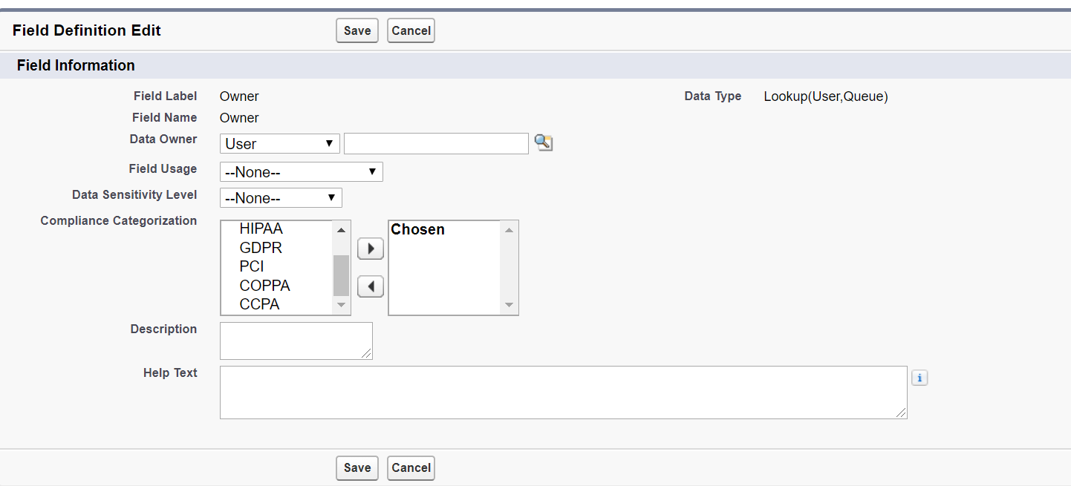Click the Help Text info icon

pos(919,378)
